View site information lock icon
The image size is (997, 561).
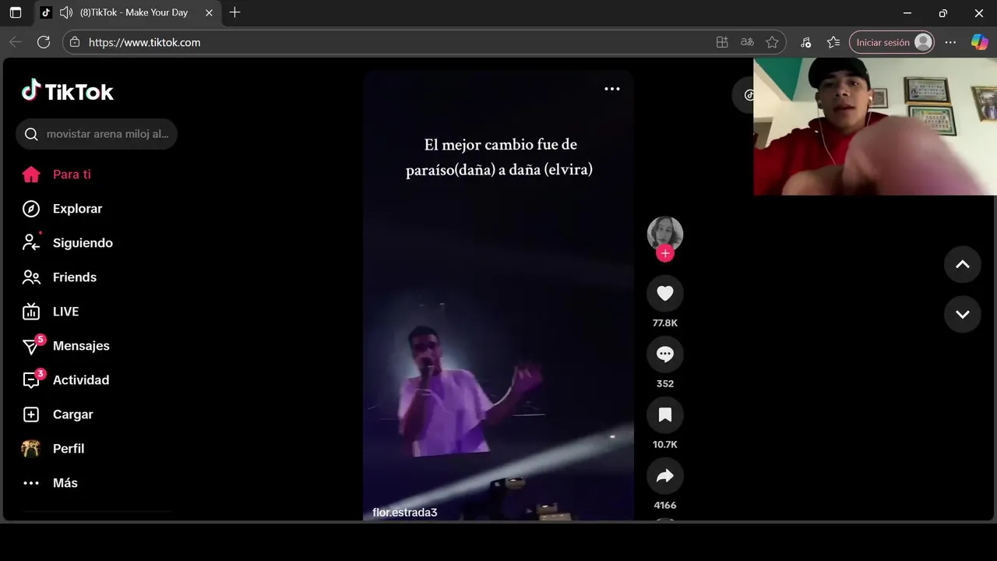[75, 42]
